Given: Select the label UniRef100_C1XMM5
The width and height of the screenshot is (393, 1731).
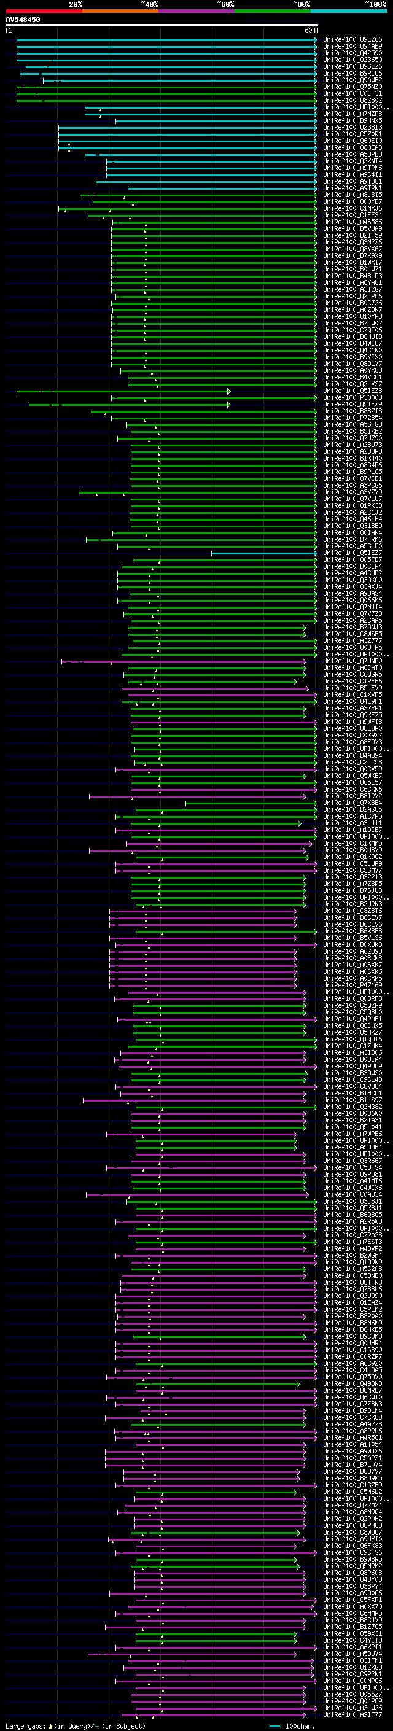Looking at the screenshot, I should point(352,844).
